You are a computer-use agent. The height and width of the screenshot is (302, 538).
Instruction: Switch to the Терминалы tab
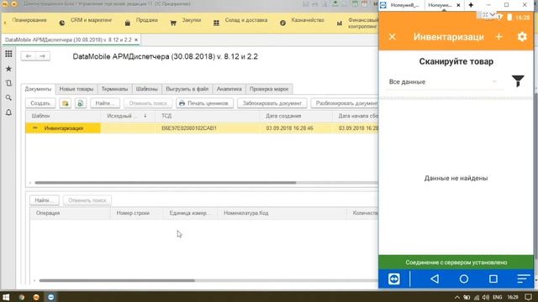coord(114,89)
